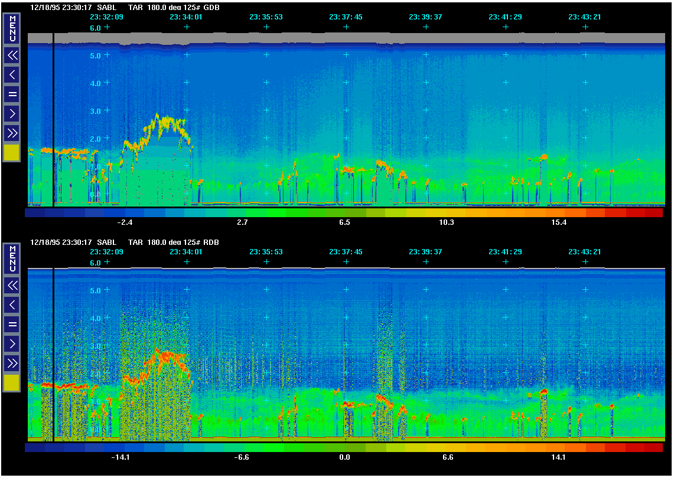
Task: Click the black vertical cursor in GDB plot
Action: point(53,118)
